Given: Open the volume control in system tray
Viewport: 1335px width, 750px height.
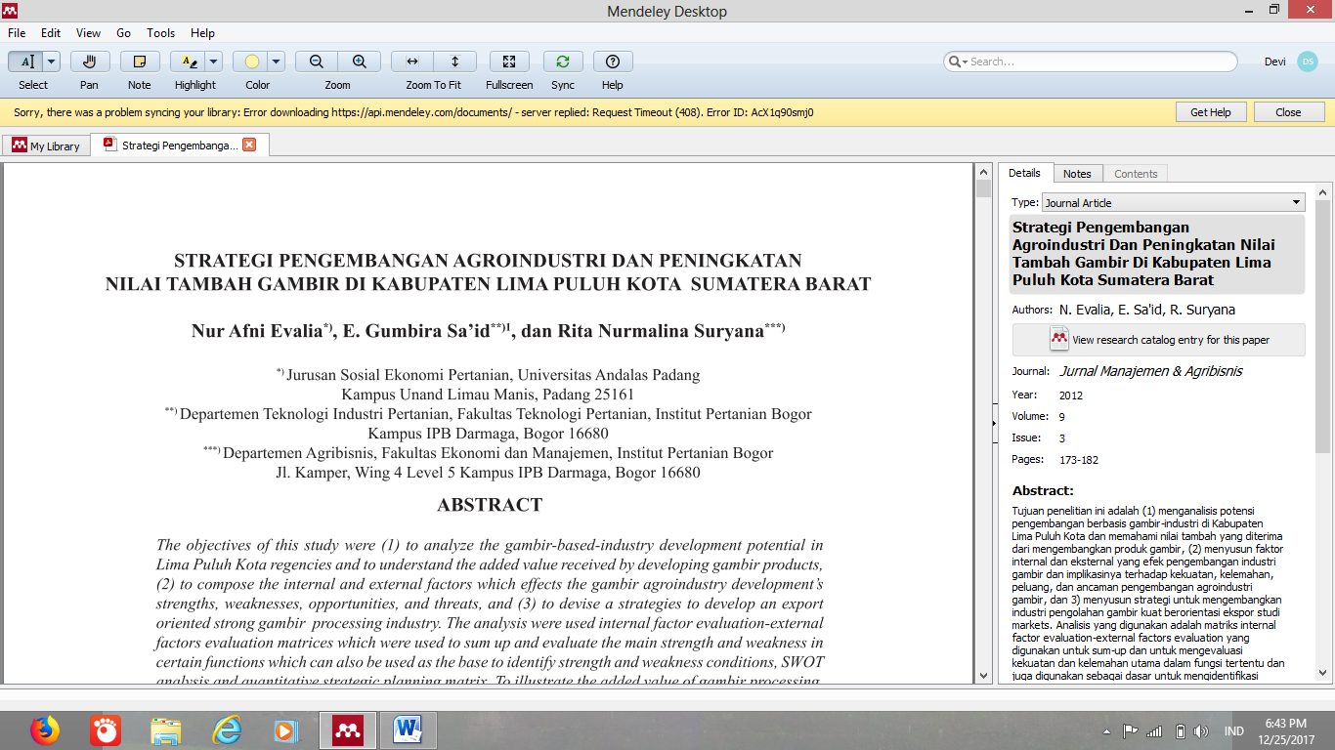Looking at the screenshot, I should tap(1200, 731).
